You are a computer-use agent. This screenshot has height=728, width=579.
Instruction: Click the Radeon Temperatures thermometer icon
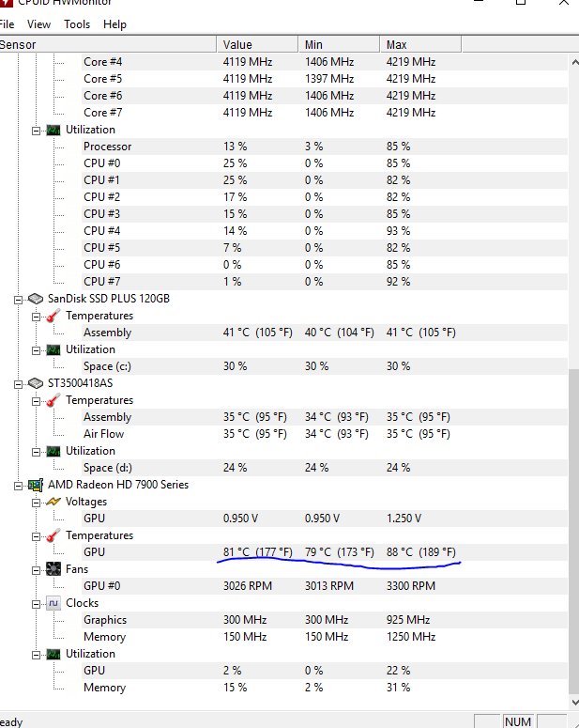(x=53, y=535)
